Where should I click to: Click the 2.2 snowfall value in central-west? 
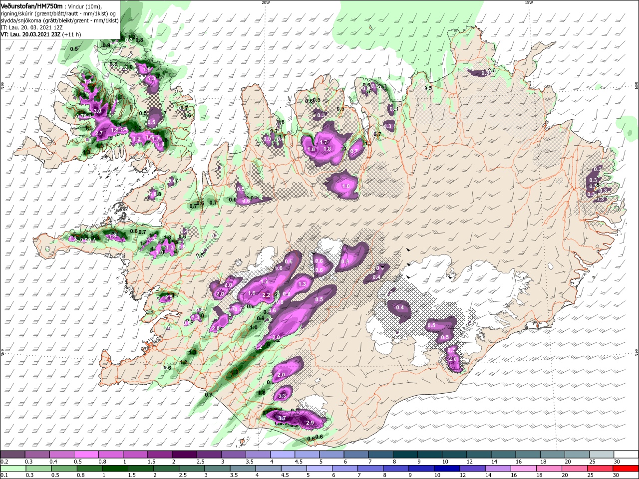[266, 295]
